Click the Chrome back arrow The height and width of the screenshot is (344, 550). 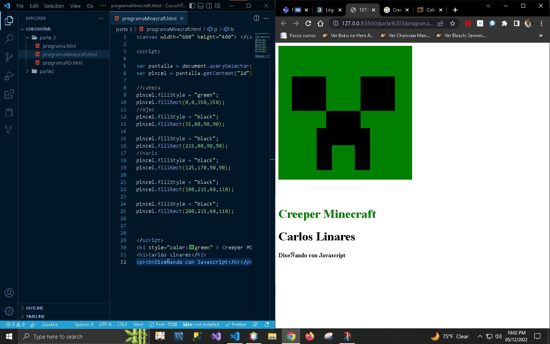[x=284, y=23]
